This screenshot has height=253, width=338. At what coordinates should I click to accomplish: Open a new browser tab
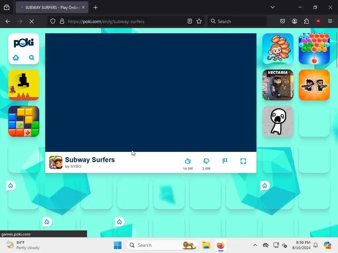[95, 8]
